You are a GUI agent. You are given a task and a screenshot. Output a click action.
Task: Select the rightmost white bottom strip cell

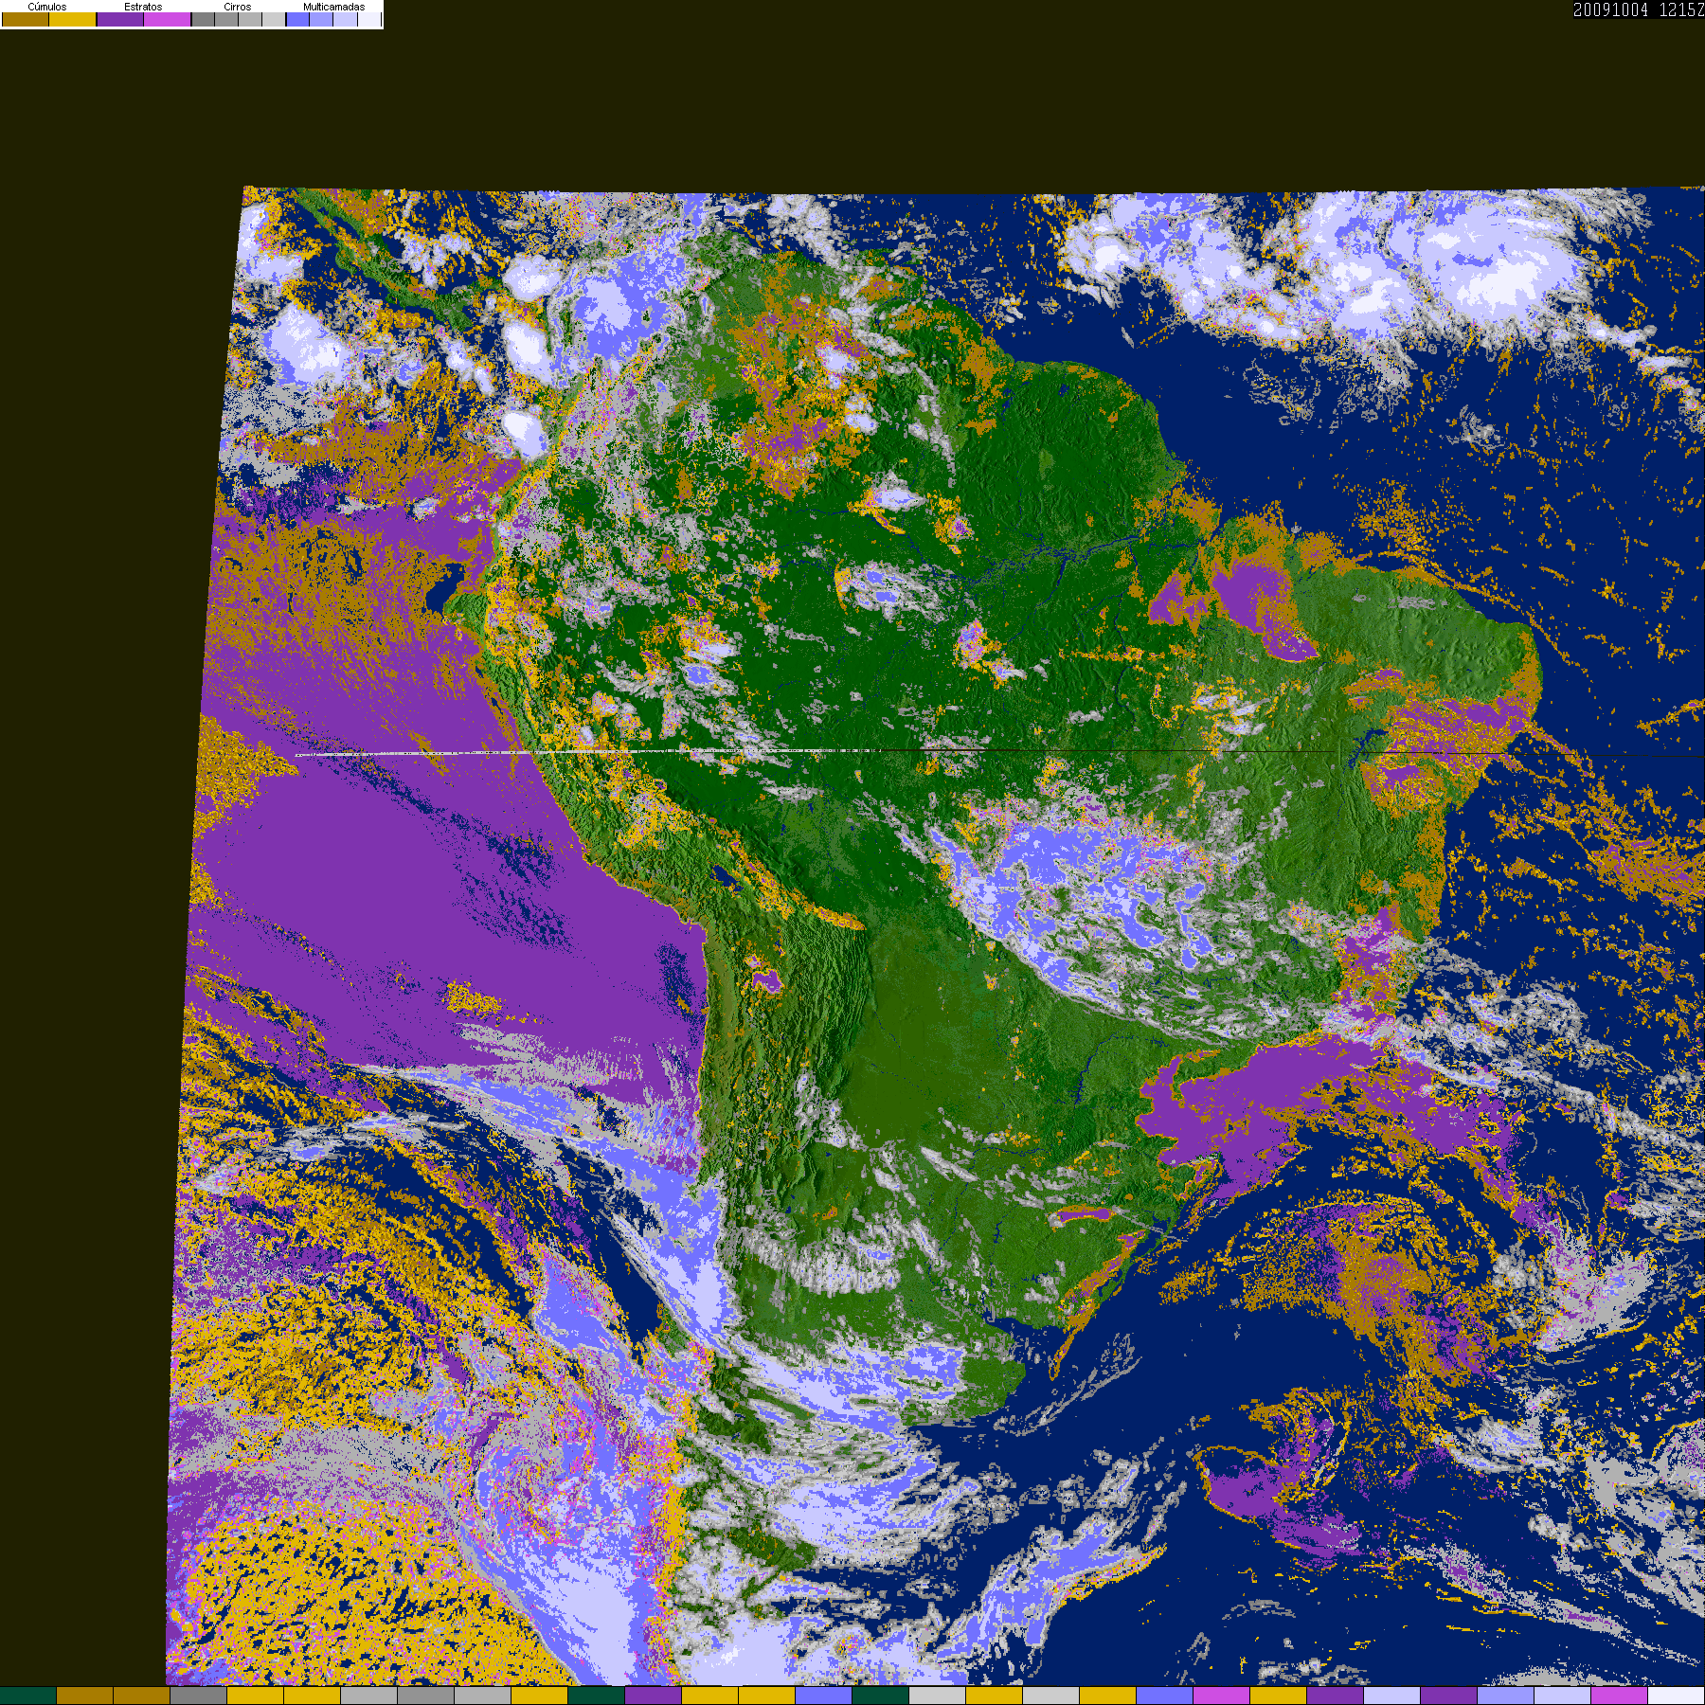coord(1677,1696)
